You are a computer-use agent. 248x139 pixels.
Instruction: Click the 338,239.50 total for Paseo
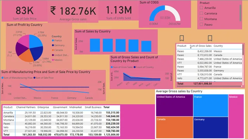(113, 124)
